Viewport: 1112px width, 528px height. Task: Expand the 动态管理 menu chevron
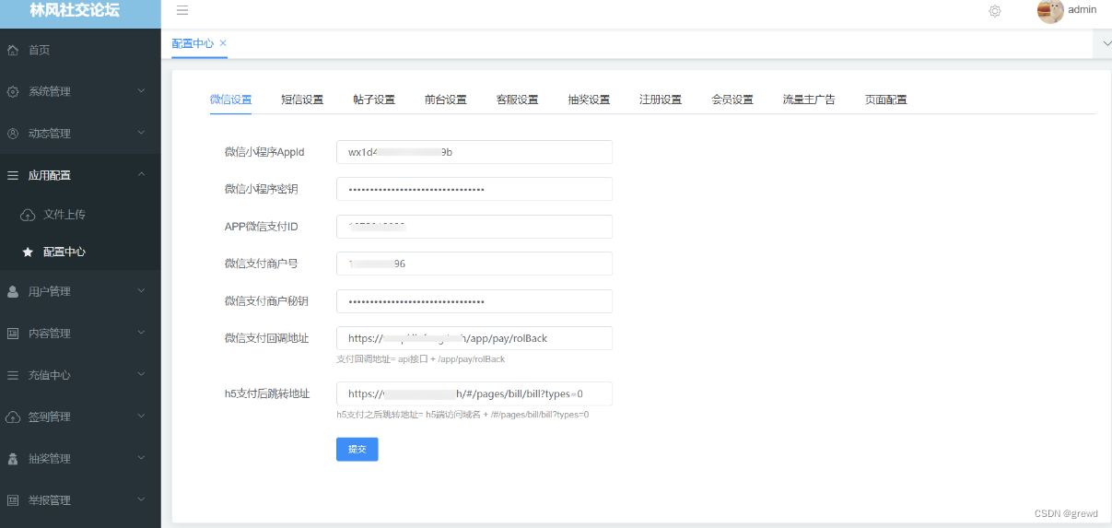(x=141, y=133)
